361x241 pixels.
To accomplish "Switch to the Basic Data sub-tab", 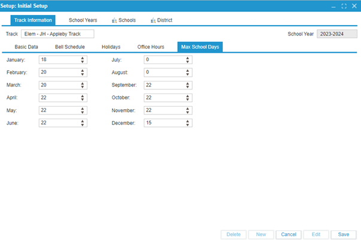I will pyautogui.click(x=26, y=47).
